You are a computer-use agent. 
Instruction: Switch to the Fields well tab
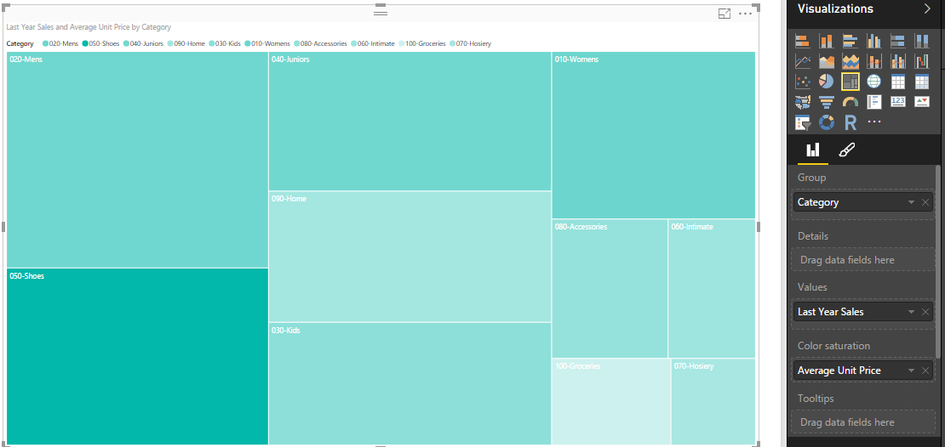pos(813,150)
